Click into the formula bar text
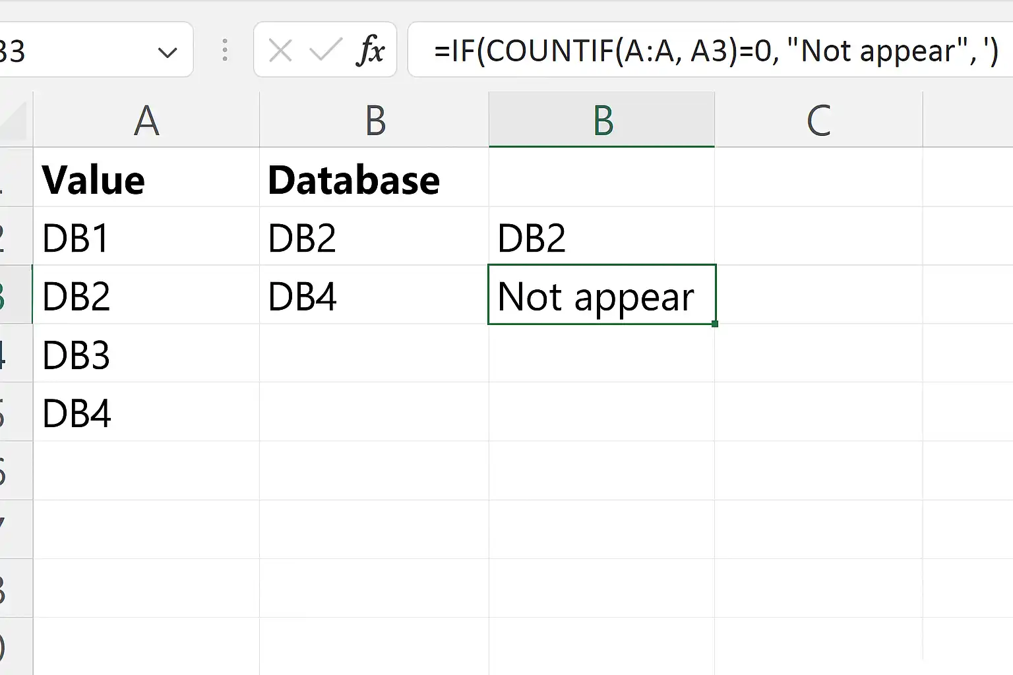Screen dimensions: 1013x675 point(710,50)
